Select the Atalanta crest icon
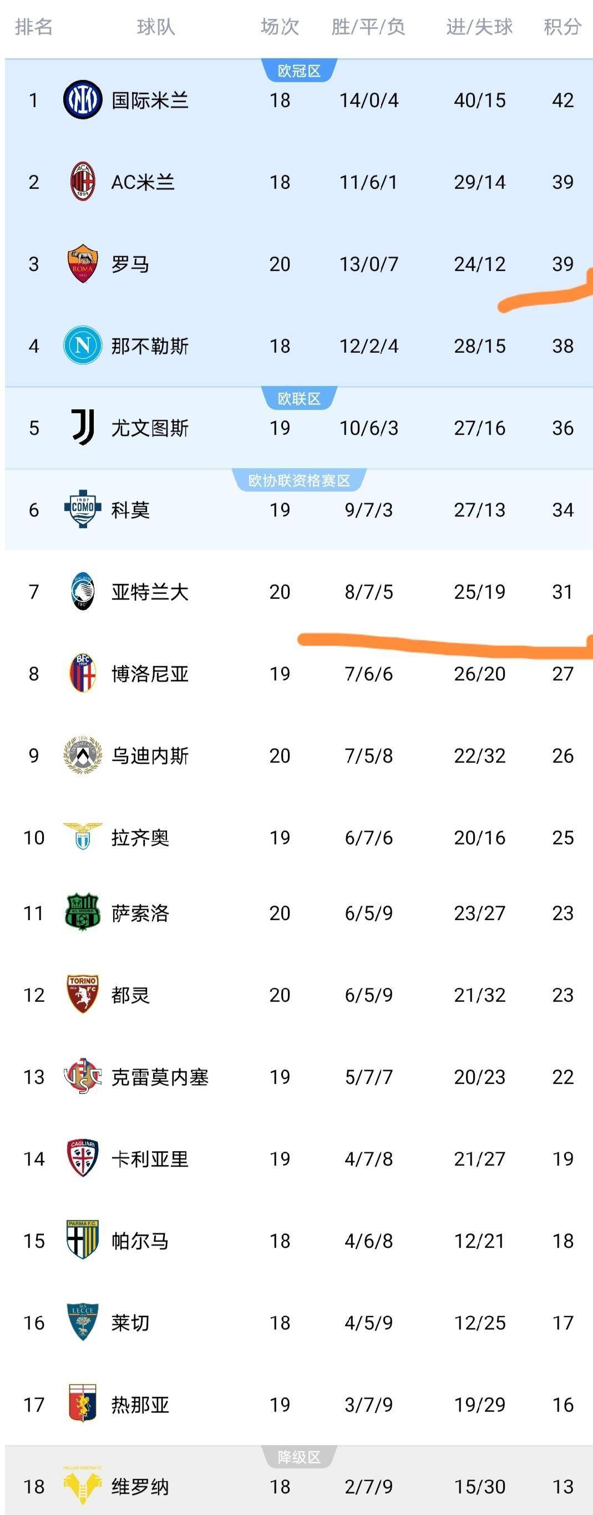Screen dimensions: 593x1515 [x=82, y=591]
